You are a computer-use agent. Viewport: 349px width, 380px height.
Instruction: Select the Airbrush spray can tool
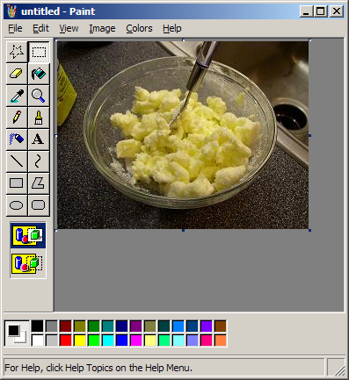(x=17, y=140)
